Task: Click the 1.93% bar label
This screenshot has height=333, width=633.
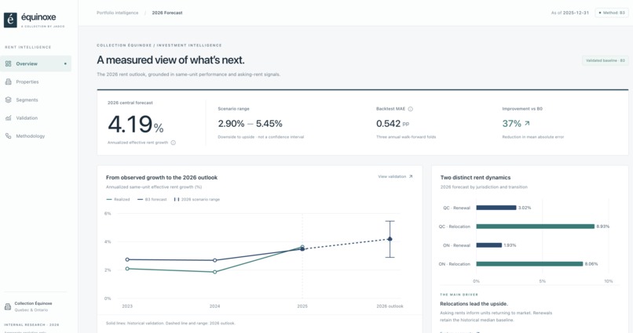Action: coord(510,245)
